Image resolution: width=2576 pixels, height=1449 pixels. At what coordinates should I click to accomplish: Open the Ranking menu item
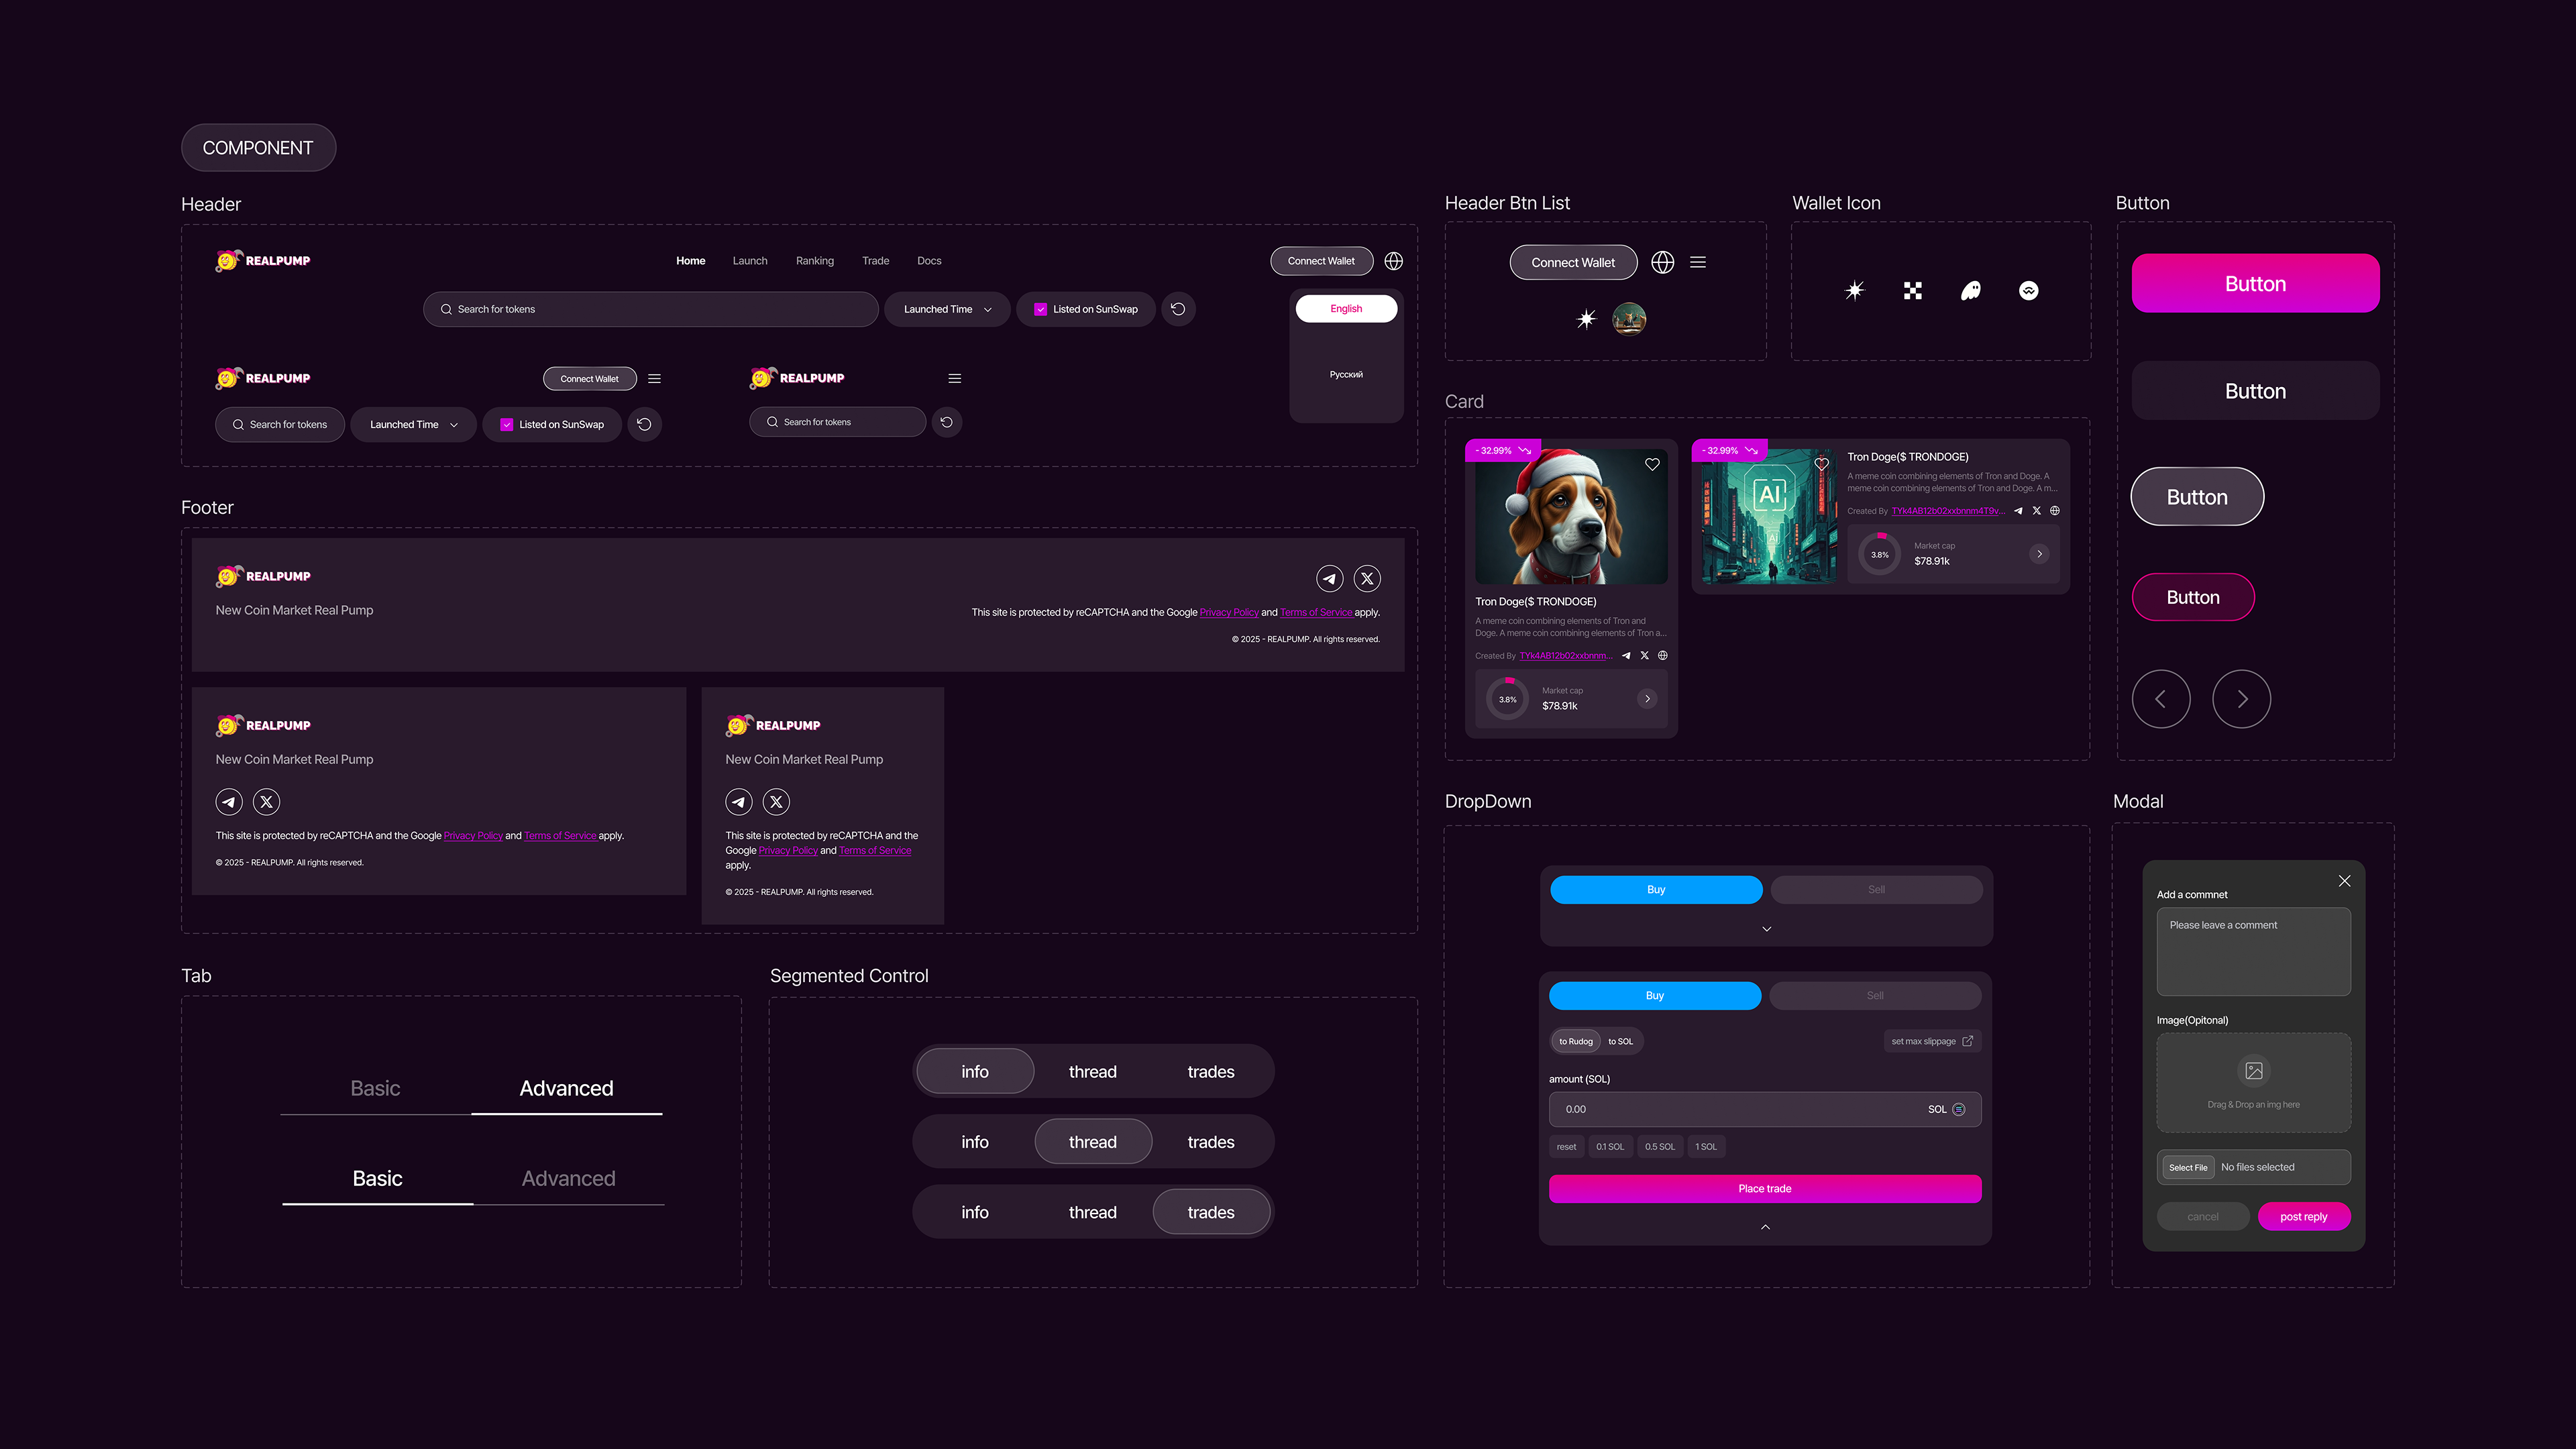pyautogui.click(x=814, y=261)
